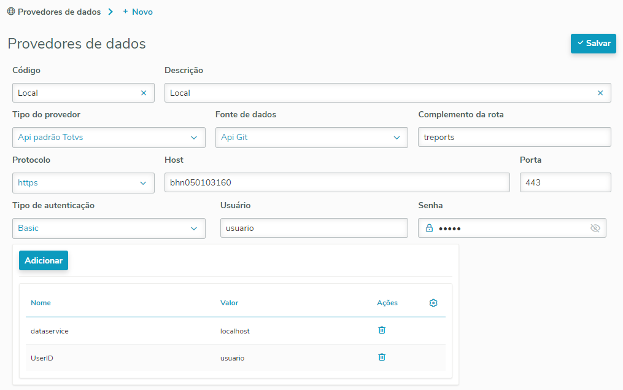
Task: Click into the Usuário text field
Action: pos(314,228)
